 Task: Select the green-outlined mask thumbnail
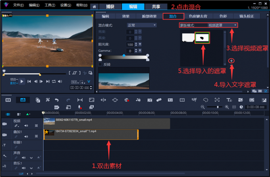coord(202,38)
